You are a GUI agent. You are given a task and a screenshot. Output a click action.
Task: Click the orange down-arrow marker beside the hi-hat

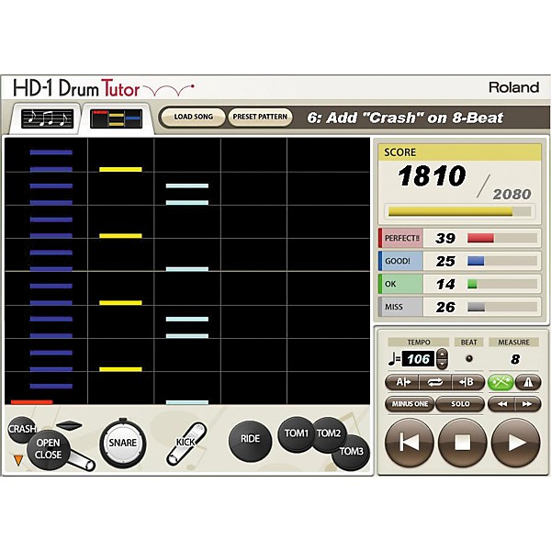(18, 461)
